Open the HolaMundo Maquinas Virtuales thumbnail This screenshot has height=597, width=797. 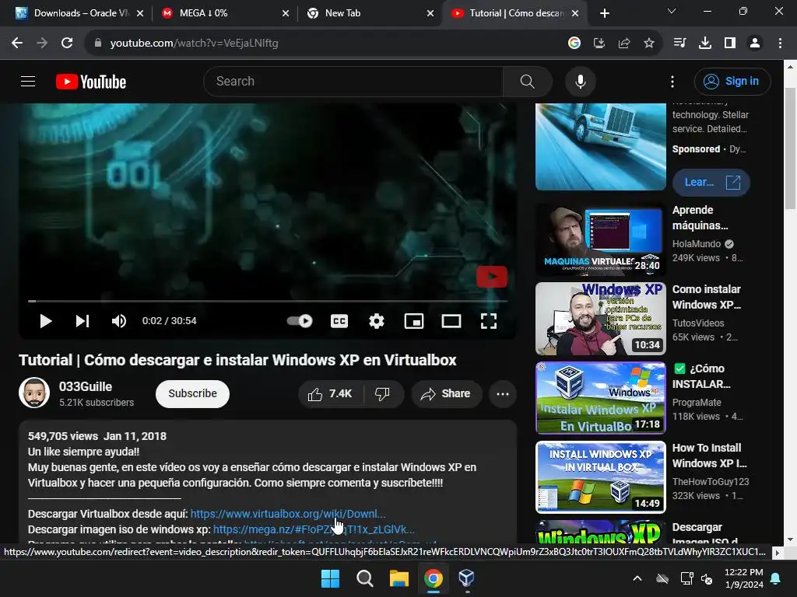(x=600, y=239)
